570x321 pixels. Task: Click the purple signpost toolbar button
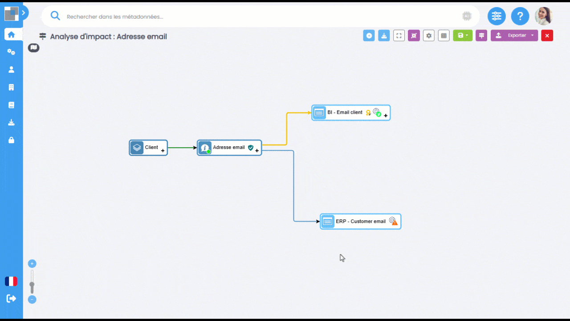[481, 36]
